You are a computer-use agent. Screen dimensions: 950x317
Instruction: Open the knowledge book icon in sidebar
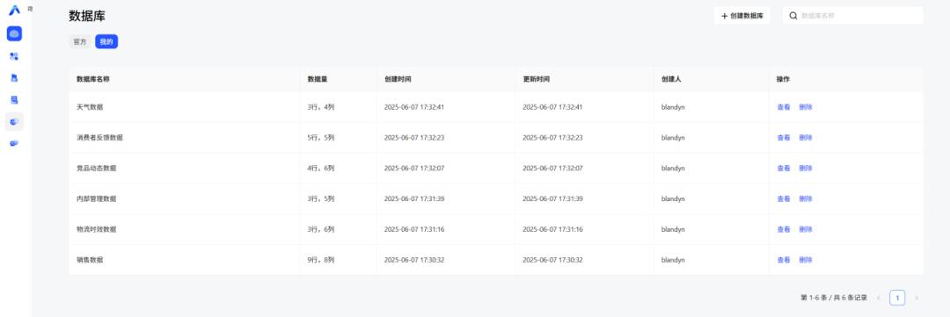pos(14,100)
